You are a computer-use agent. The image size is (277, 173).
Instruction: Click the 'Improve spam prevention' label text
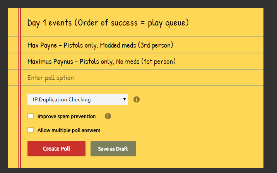point(67,116)
